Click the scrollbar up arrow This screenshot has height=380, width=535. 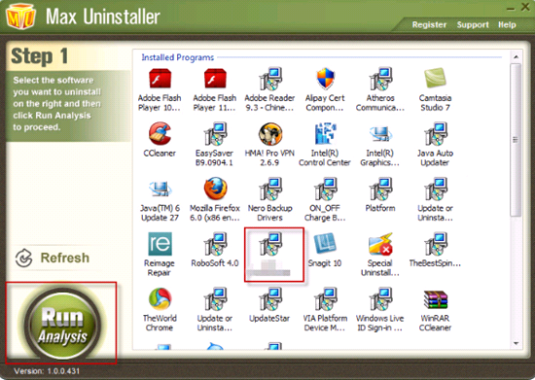(516, 57)
